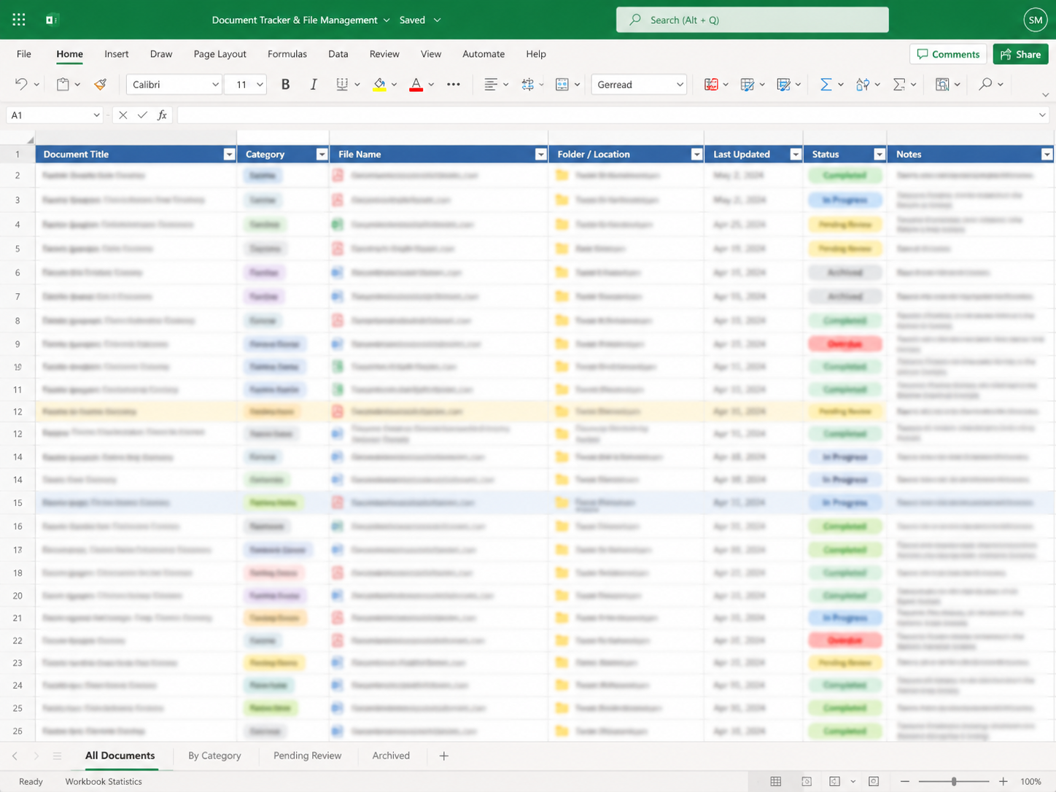This screenshot has height=792, width=1056.
Task: Open the all sheets list icon
Action: [57, 756]
